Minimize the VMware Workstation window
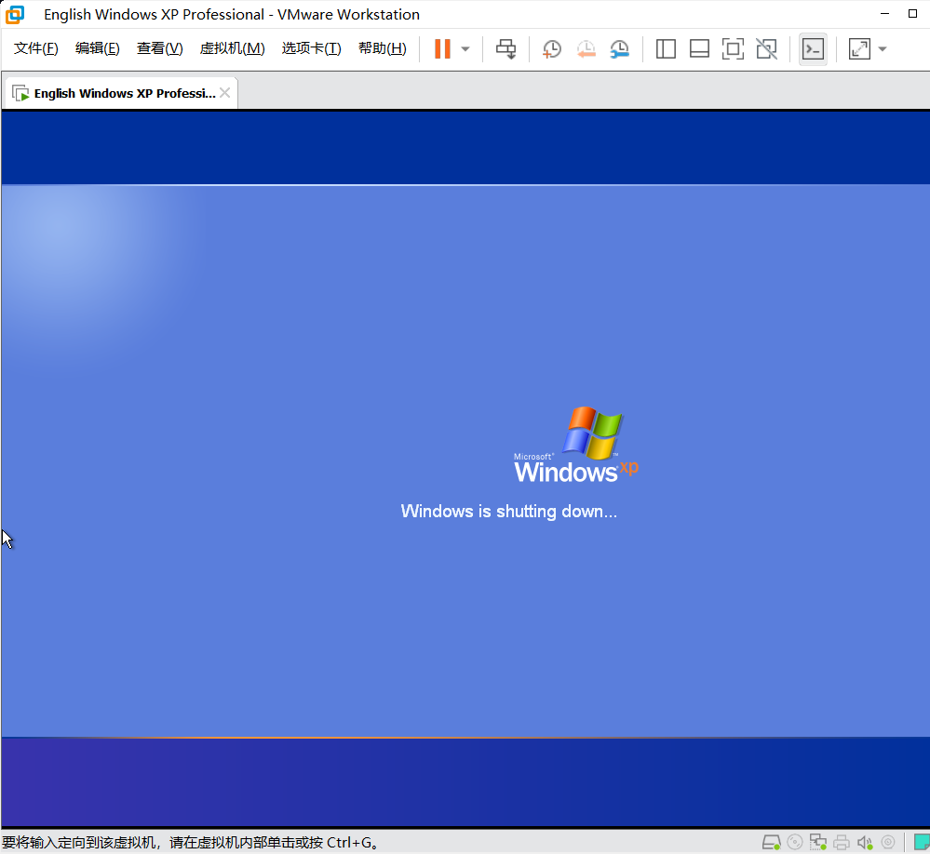The height and width of the screenshot is (854, 930). (x=885, y=14)
